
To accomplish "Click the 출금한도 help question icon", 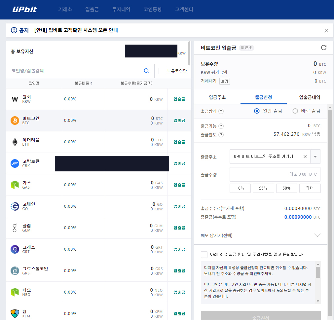I will pos(221,135).
